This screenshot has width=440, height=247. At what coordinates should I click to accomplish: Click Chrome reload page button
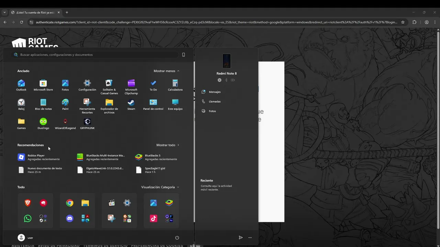pos(21,22)
